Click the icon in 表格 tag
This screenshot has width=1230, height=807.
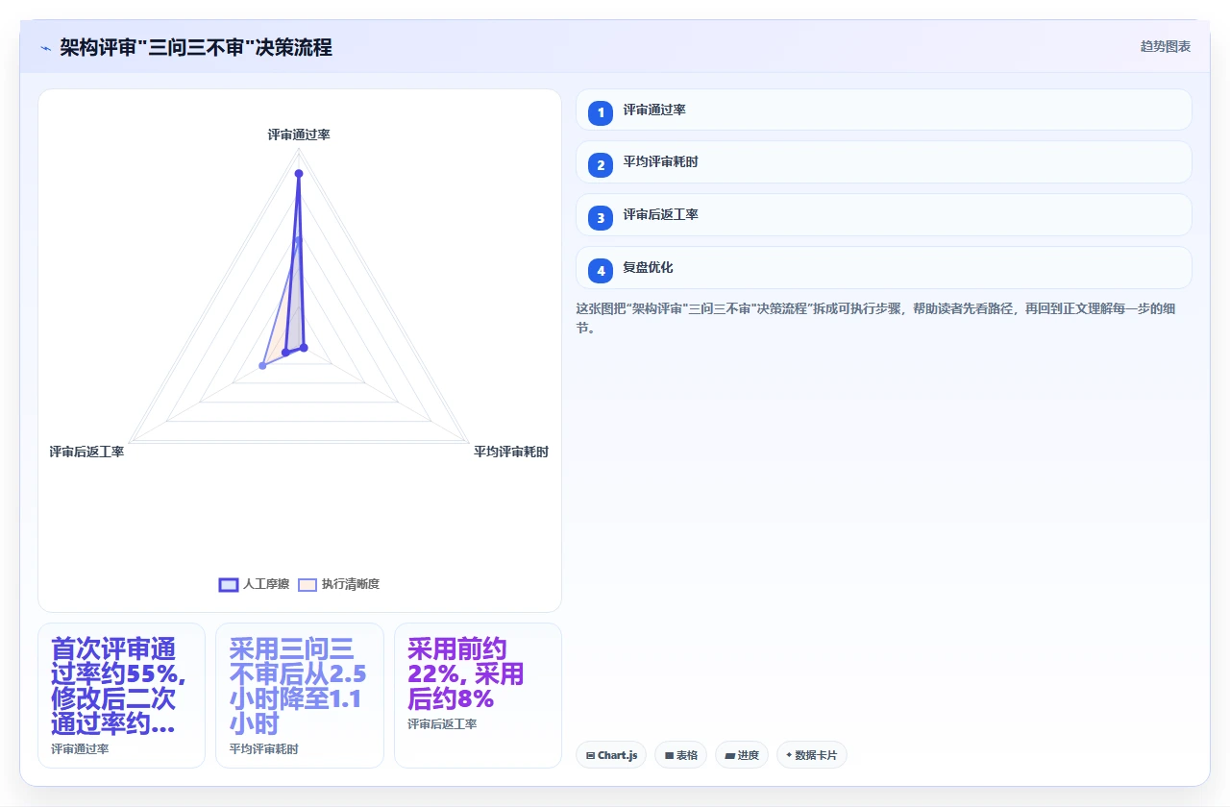click(x=669, y=756)
